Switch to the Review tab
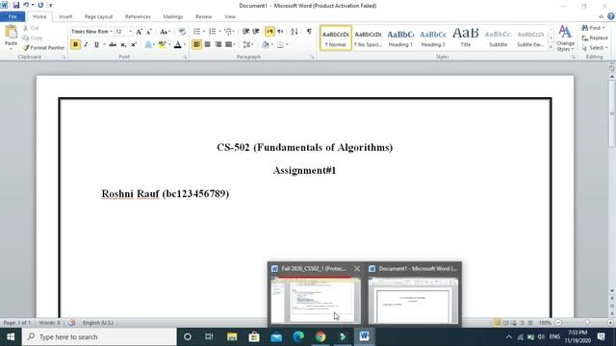 [203, 16]
